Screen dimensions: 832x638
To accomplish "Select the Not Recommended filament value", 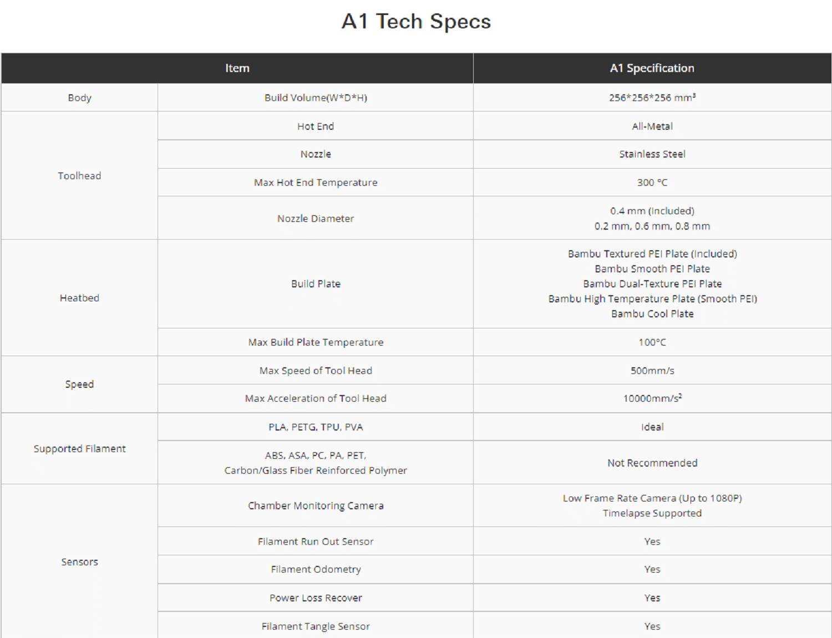I will tap(652, 463).
